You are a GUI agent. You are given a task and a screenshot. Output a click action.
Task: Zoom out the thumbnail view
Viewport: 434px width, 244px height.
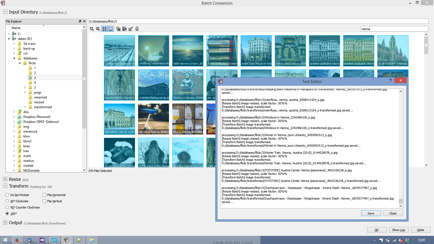(x=98, y=29)
